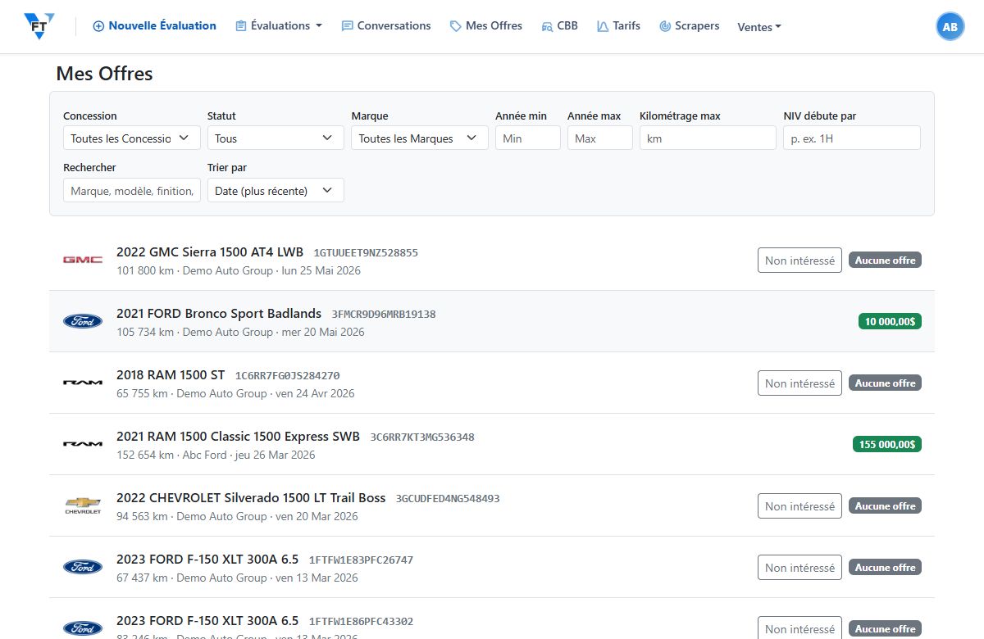Open 2022 CHEVROLET Silverado 1500 LT Trail Boss
The image size is (984, 639).
(251, 497)
